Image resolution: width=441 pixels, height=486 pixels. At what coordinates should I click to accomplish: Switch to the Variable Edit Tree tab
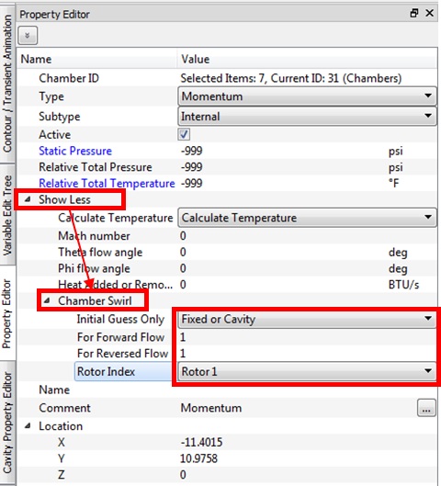click(7, 215)
